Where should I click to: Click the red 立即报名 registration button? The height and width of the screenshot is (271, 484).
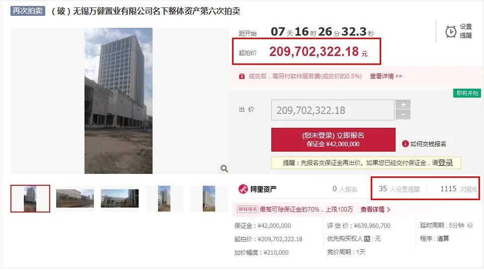point(333,140)
